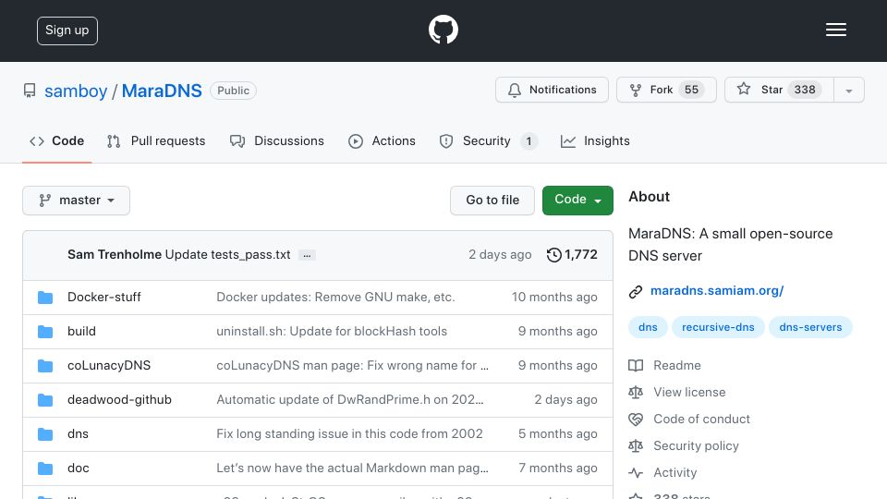Open the doc folder name
Screen dimensions: 887x499
[78, 469]
